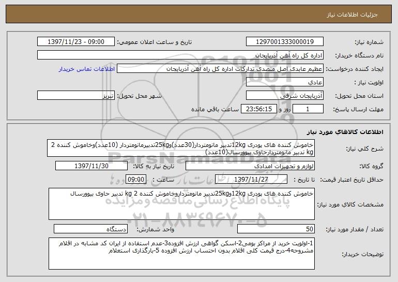Click the label 'شماره نیاز:'

tap(369, 42)
